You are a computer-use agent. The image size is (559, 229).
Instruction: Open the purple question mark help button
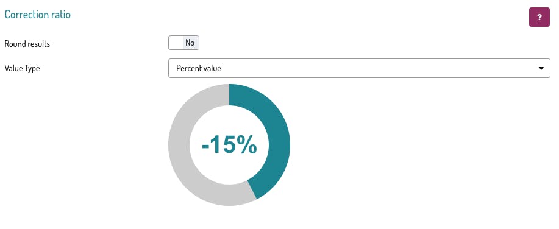[x=539, y=17]
